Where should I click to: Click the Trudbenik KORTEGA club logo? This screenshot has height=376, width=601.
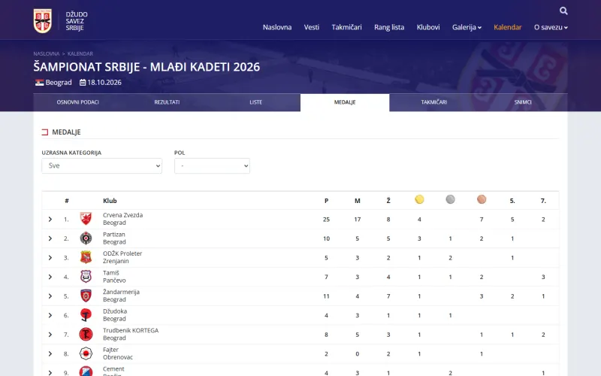click(86, 334)
